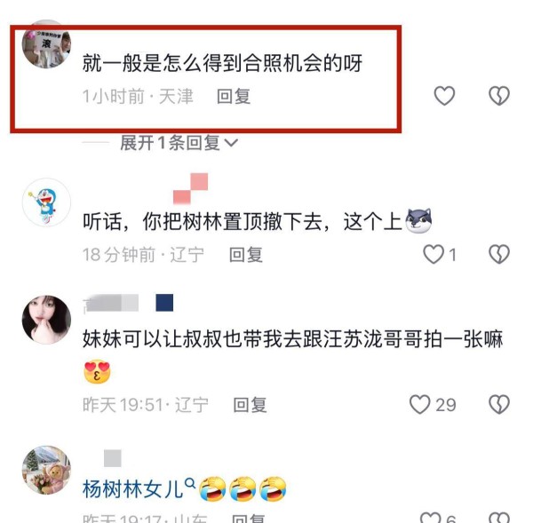
Task: Reply to the 18分钟前 Liaoning comment
Action: pos(246,255)
